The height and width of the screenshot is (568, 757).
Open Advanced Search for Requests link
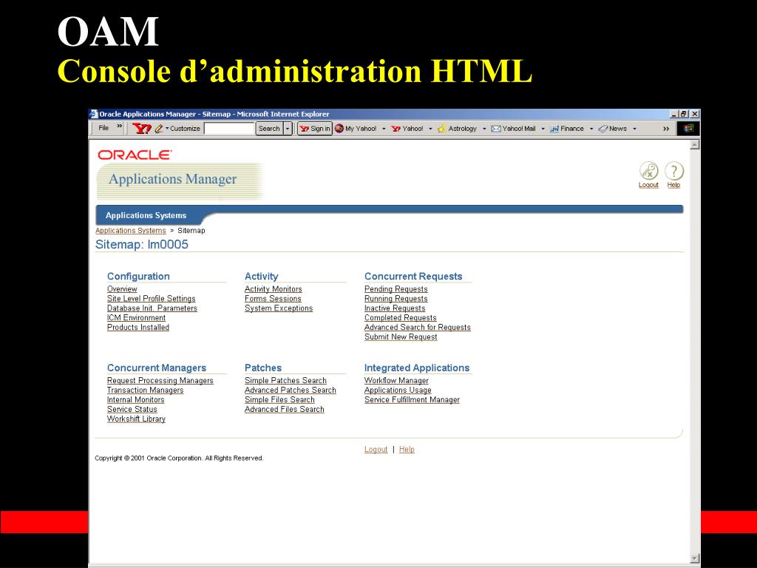[418, 328]
